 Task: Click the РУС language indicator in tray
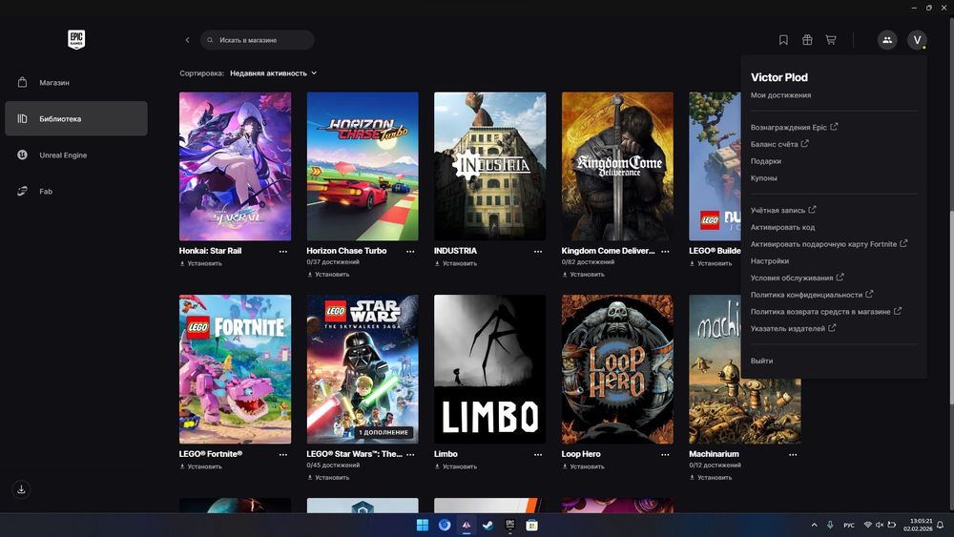(849, 525)
